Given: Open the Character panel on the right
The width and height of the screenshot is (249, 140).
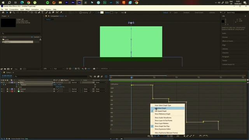Looking at the screenshot, I should (225, 53).
